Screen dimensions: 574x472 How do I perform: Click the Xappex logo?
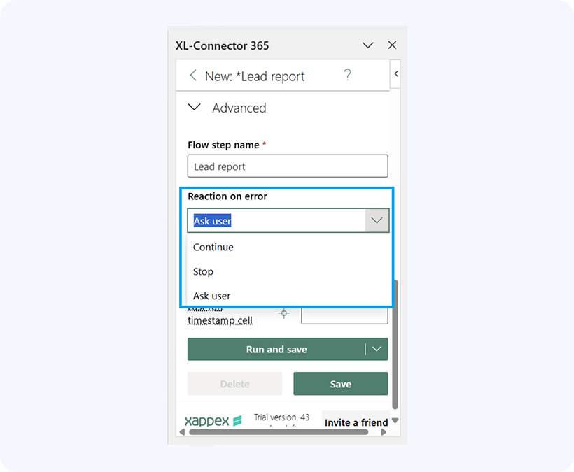(x=213, y=421)
